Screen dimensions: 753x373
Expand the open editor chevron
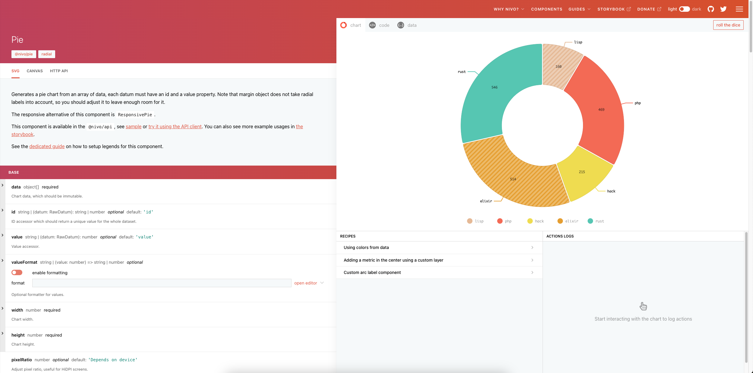pyautogui.click(x=322, y=283)
